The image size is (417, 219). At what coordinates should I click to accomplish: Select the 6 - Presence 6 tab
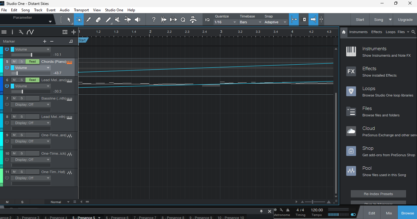coord(117,217)
